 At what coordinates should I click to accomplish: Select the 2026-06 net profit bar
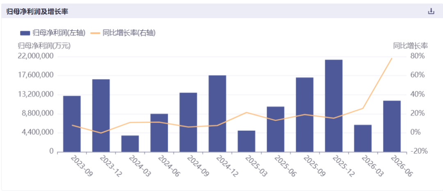click(392, 126)
